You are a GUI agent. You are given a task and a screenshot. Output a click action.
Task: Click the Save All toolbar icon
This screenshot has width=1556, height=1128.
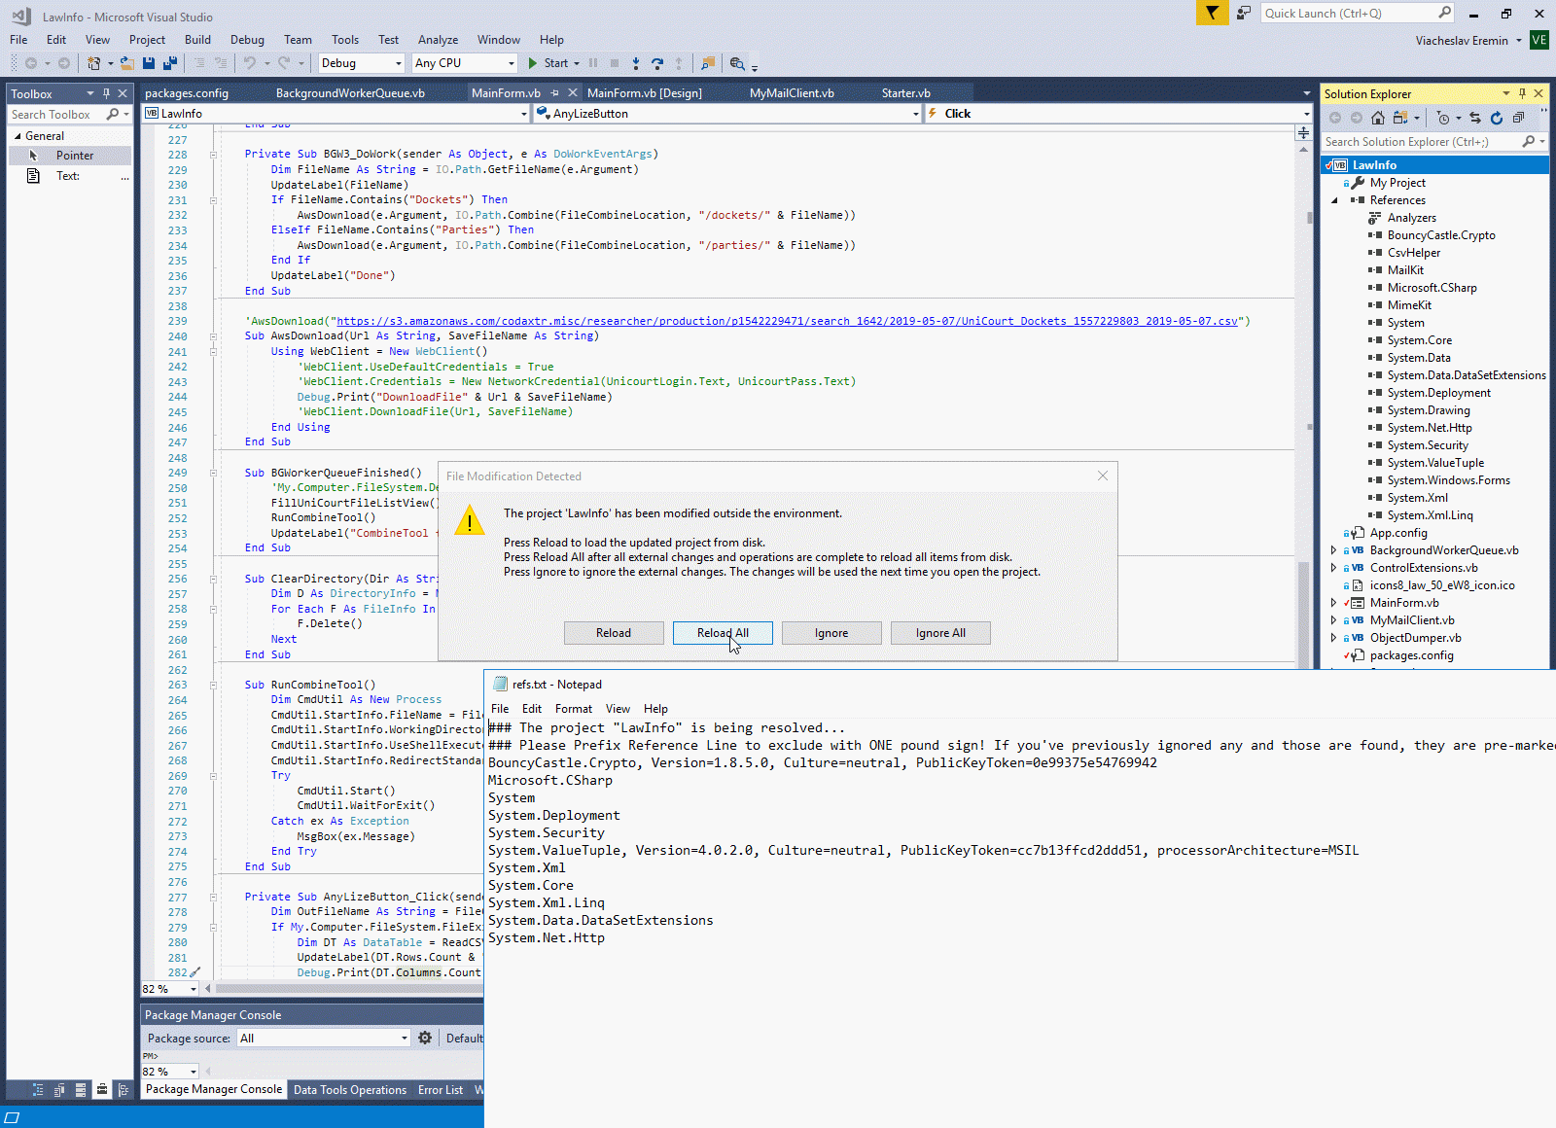coord(170,63)
